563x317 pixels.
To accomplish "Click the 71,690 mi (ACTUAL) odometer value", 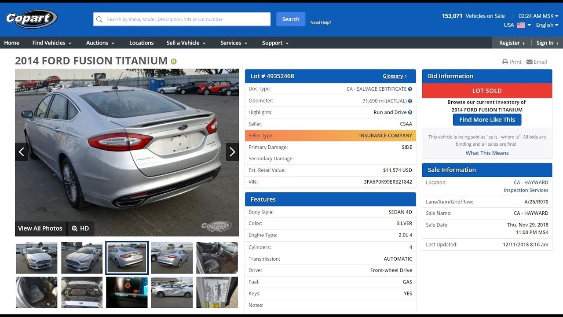I will tap(384, 101).
